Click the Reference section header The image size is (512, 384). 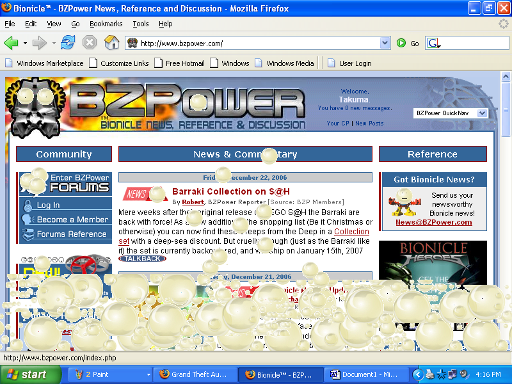pos(433,154)
